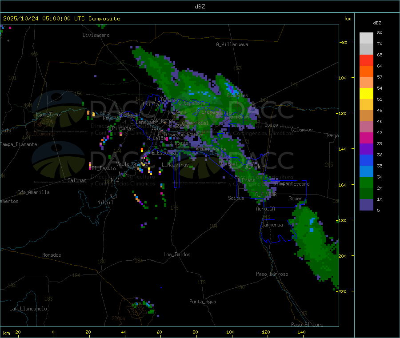Select the grey 80 dBZ legend swatch

[x=366, y=38]
